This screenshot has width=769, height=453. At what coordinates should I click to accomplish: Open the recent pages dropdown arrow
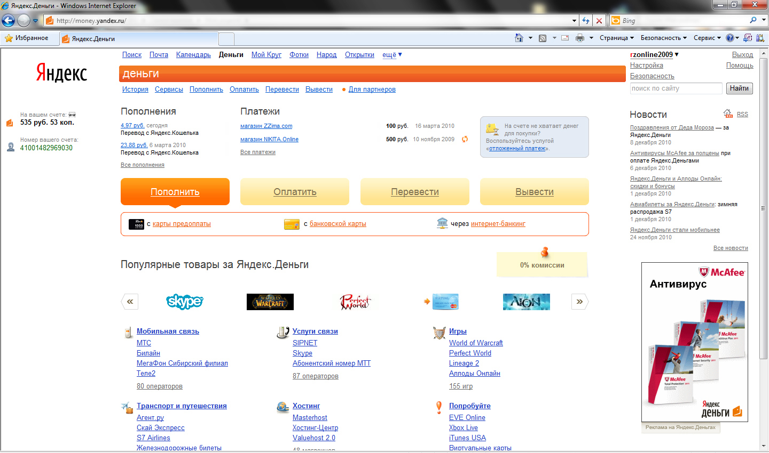tap(36, 21)
